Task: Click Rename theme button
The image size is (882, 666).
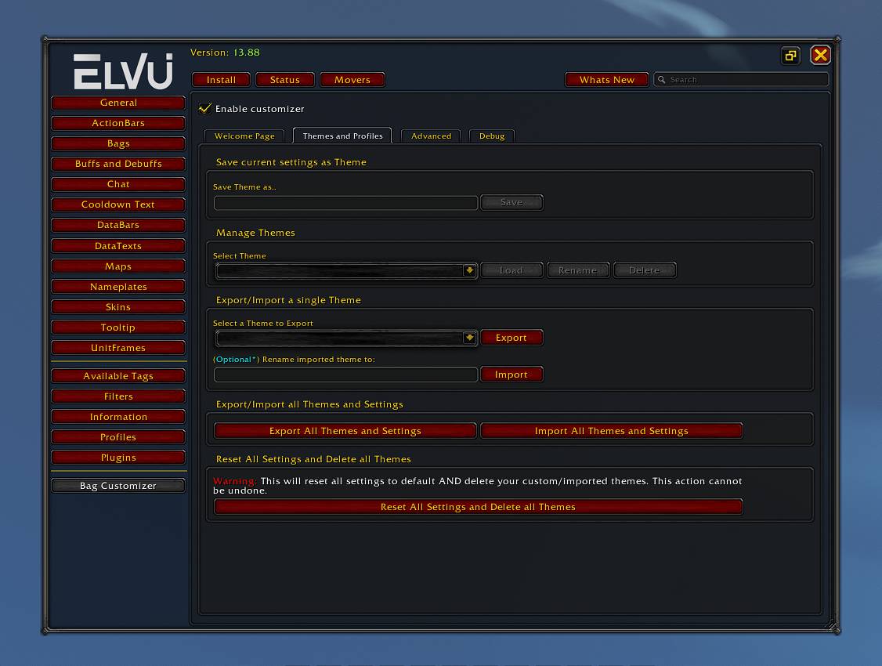Action: coord(578,270)
